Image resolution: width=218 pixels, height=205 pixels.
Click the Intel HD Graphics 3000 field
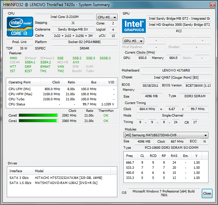click(x=179, y=25)
